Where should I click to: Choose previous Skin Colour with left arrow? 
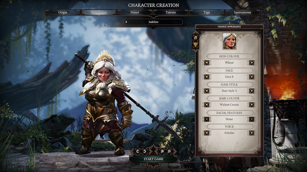(x=207, y=63)
